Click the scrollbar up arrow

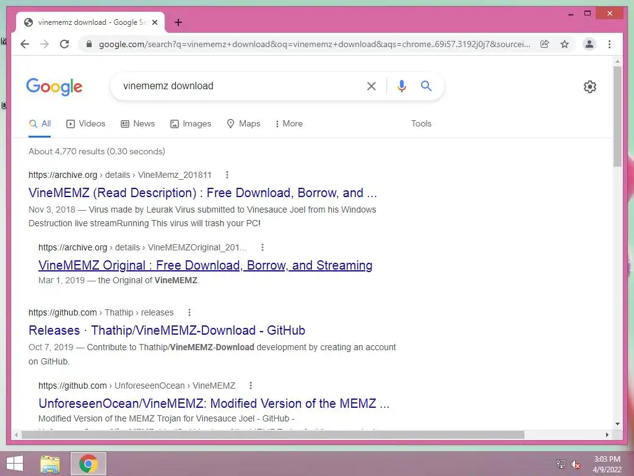click(x=617, y=61)
